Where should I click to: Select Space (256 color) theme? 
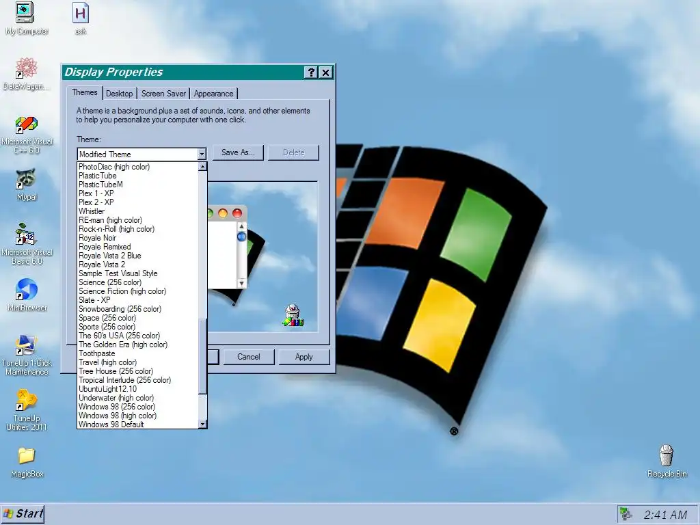click(137, 318)
